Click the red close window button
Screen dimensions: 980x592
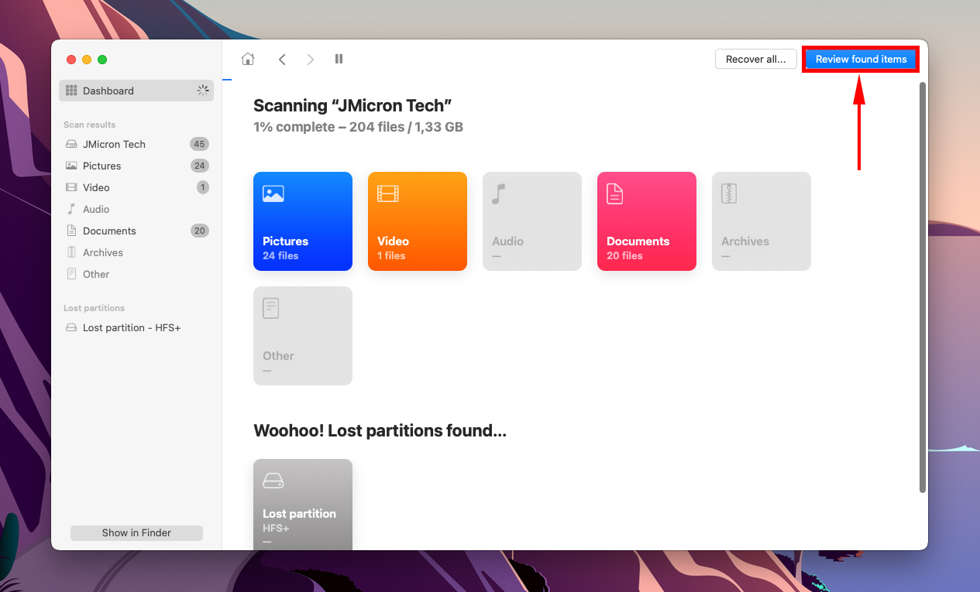[71, 60]
